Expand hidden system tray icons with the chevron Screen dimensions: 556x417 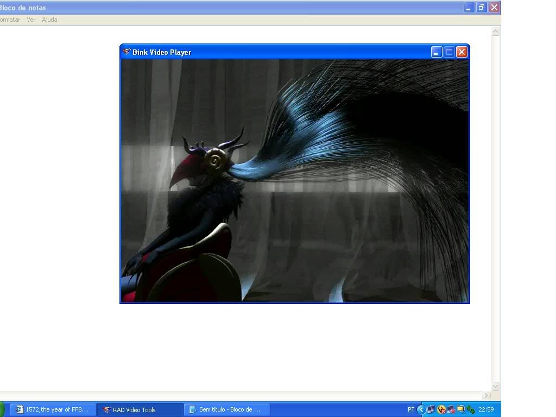pyautogui.click(x=421, y=409)
